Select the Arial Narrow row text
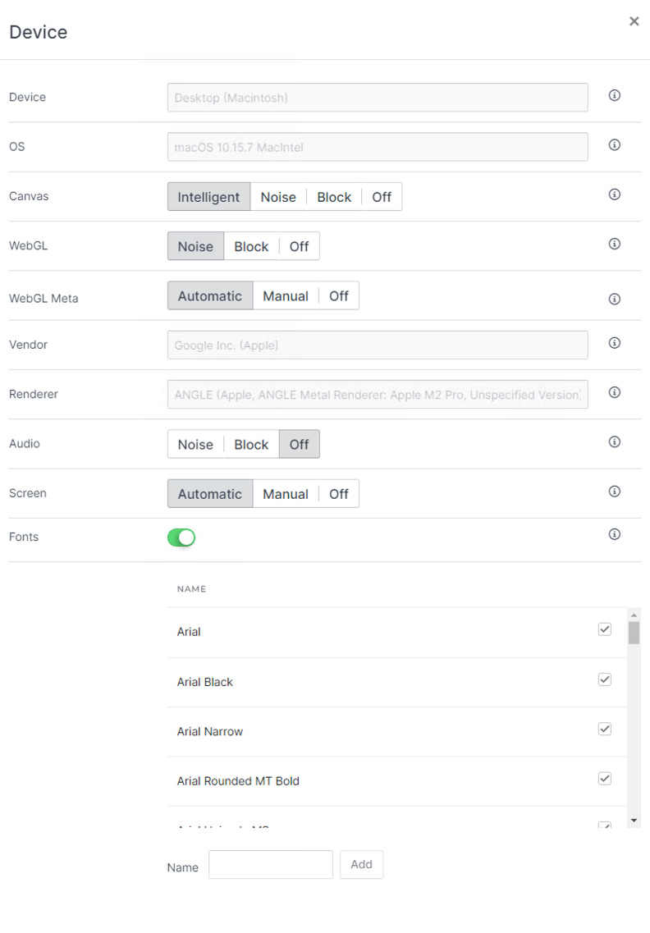This screenshot has height=933, width=650. [x=210, y=731]
